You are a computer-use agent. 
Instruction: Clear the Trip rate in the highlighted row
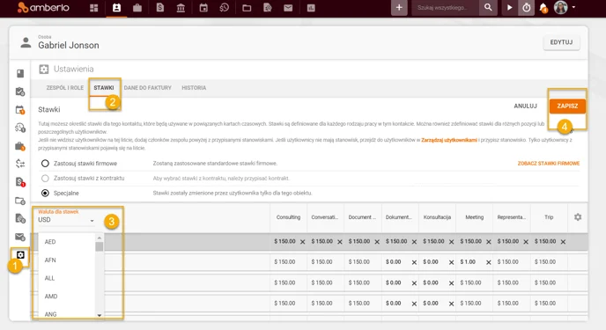[x=563, y=242]
